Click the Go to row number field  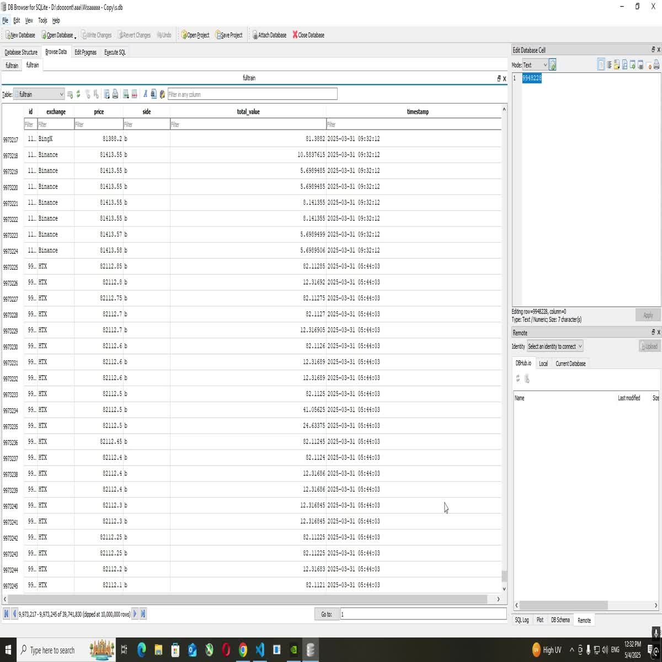pyautogui.click(x=423, y=614)
